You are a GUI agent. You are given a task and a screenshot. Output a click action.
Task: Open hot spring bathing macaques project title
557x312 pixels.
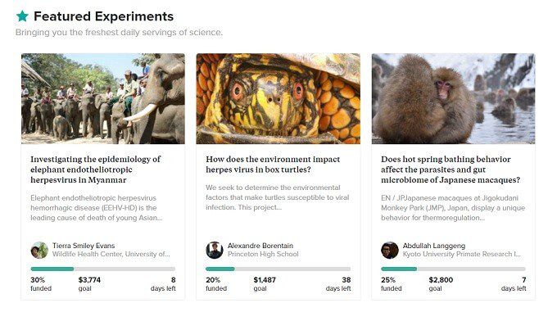click(451, 170)
